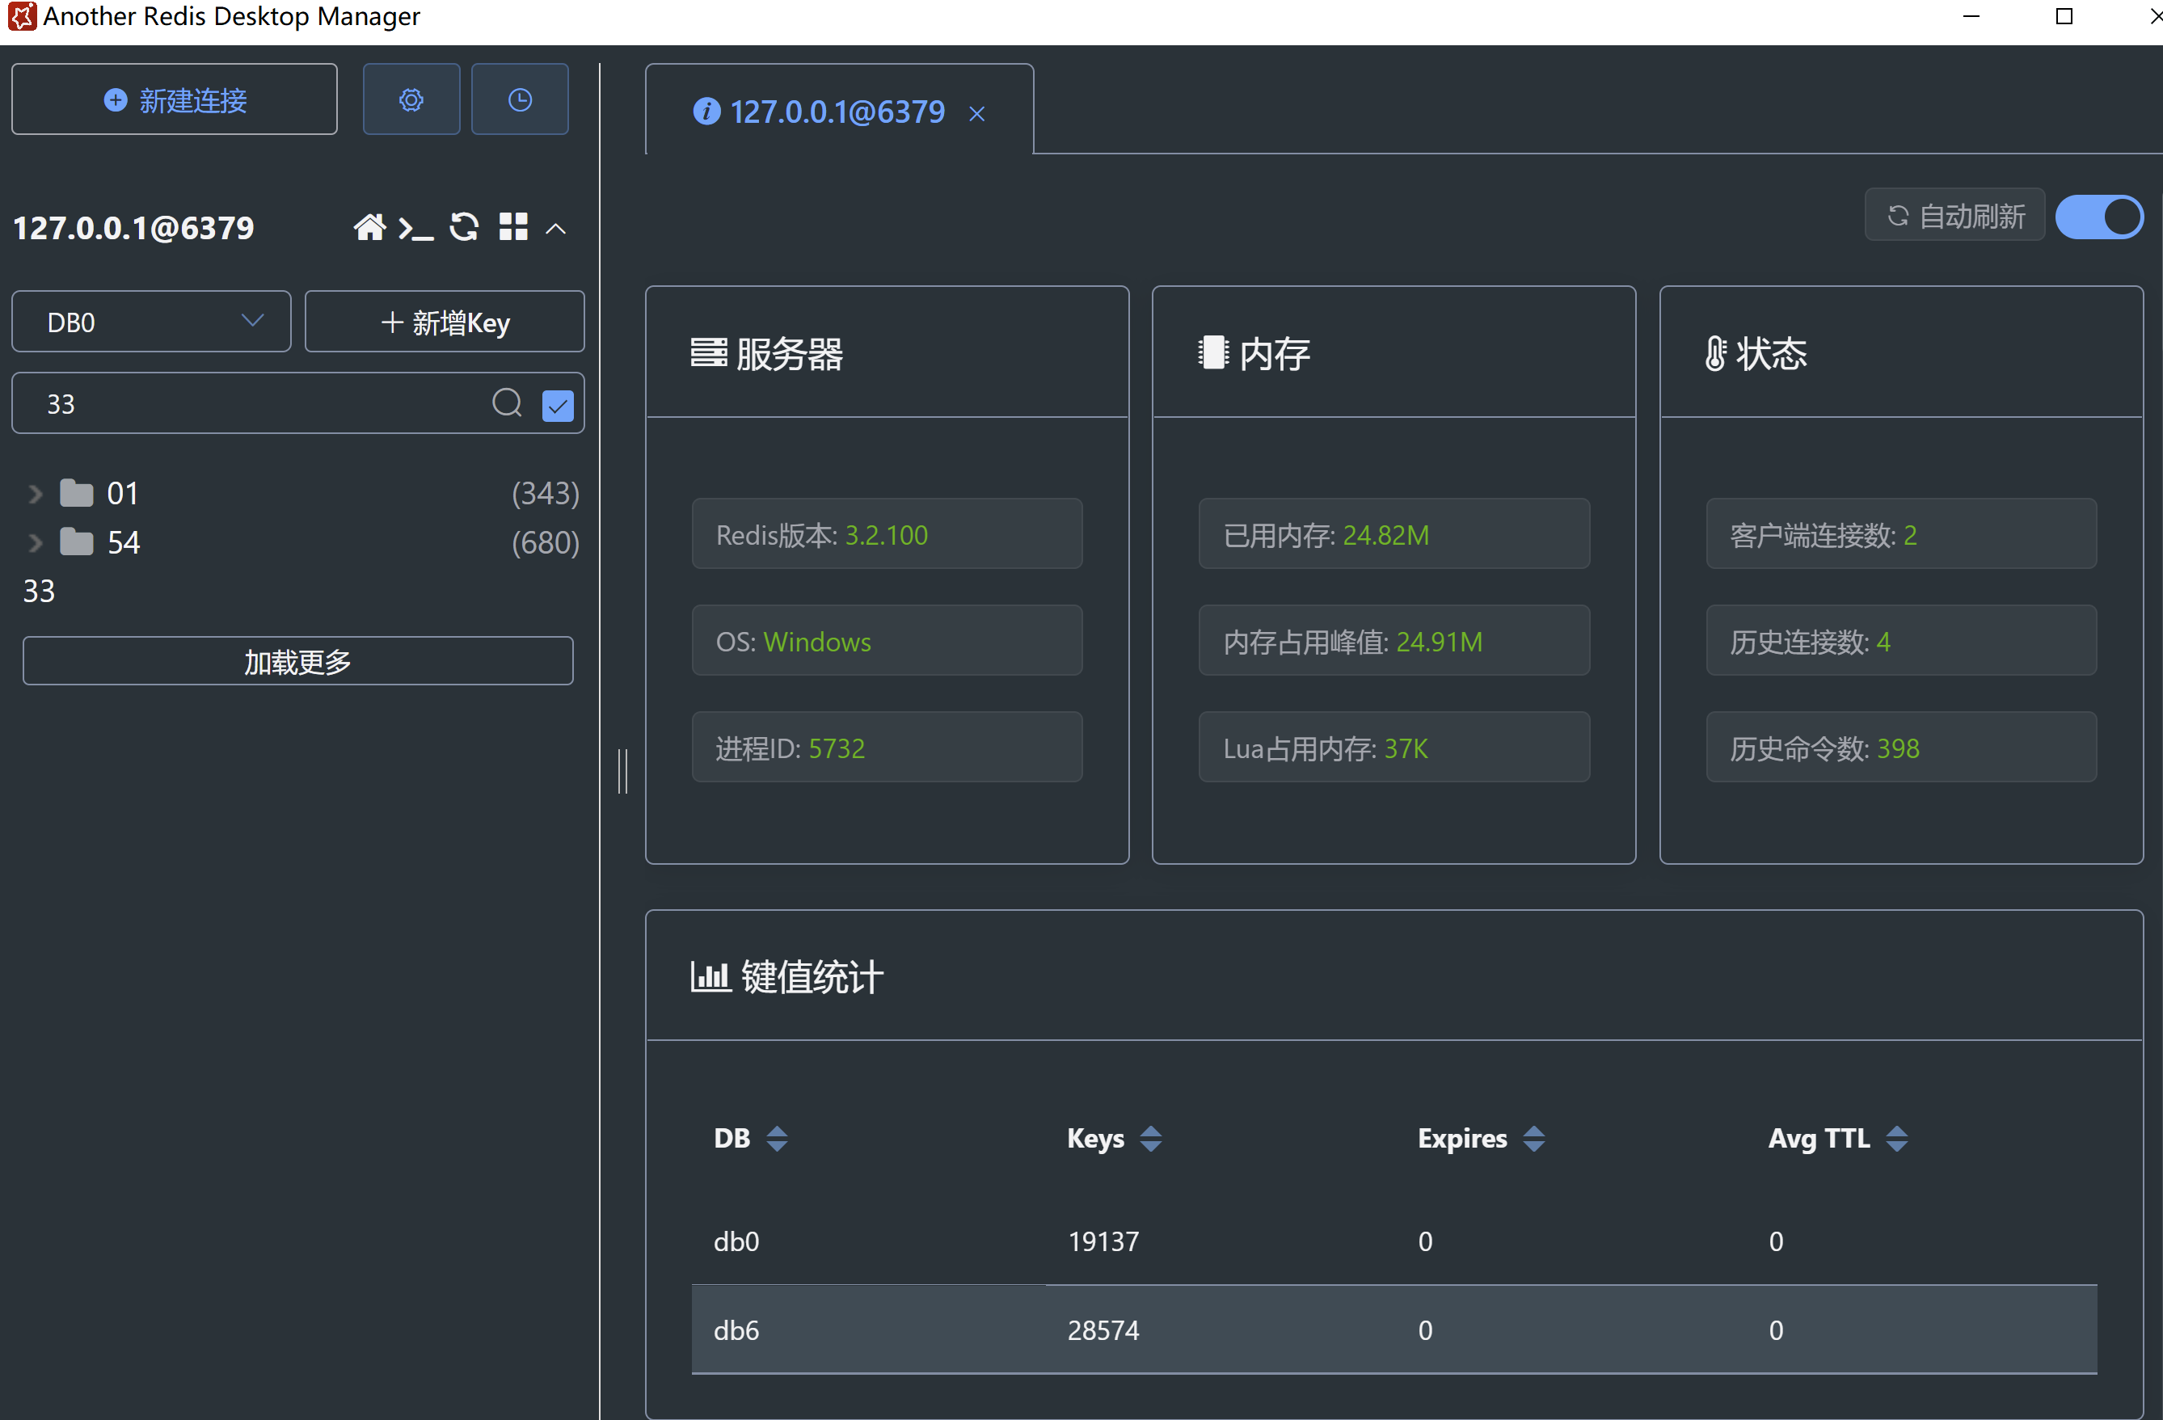Click the home status icon beside the connection

click(370, 227)
